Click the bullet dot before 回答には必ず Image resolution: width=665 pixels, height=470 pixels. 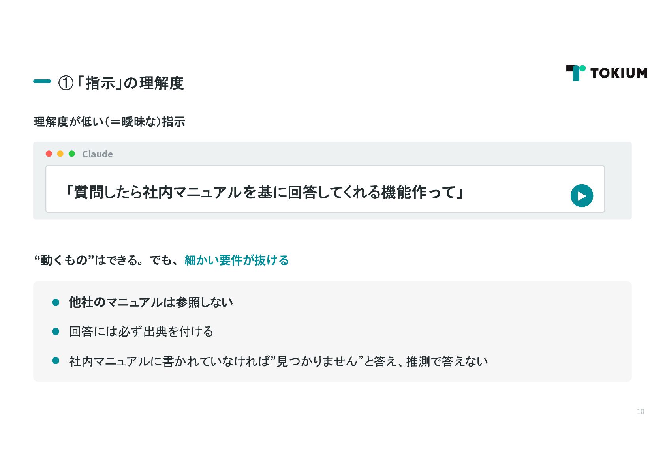(56, 331)
